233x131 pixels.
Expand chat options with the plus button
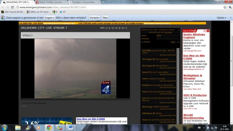(x=178, y=42)
